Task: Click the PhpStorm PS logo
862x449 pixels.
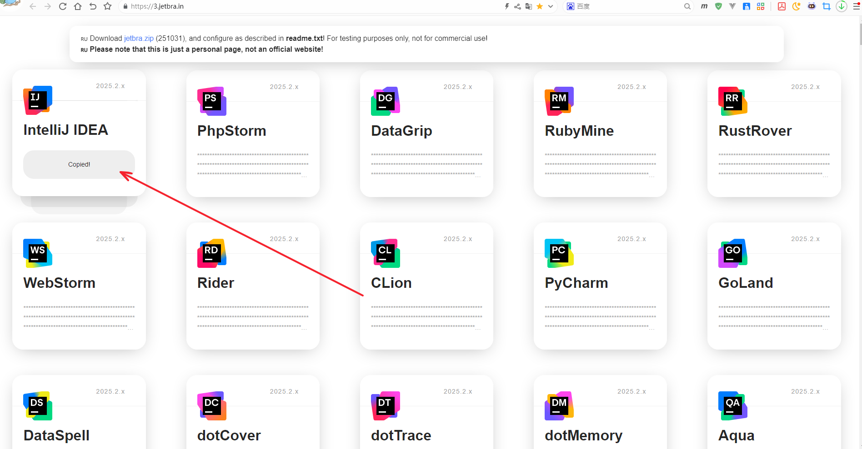Action: click(211, 101)
